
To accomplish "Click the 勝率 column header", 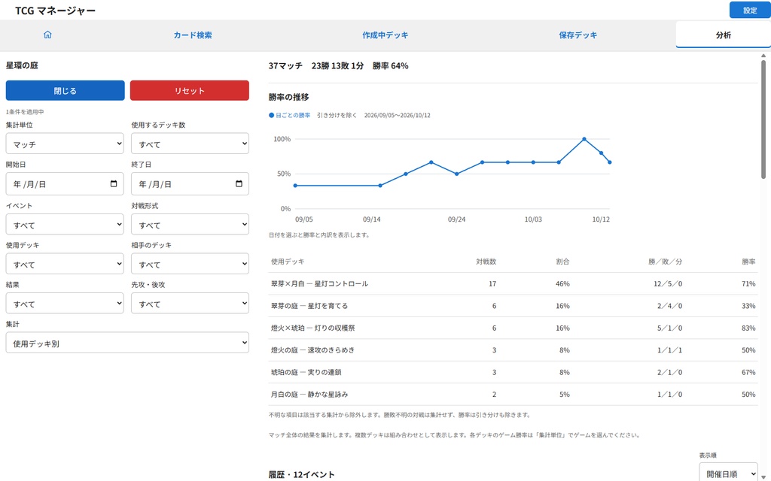I will (x=748, y=262).
